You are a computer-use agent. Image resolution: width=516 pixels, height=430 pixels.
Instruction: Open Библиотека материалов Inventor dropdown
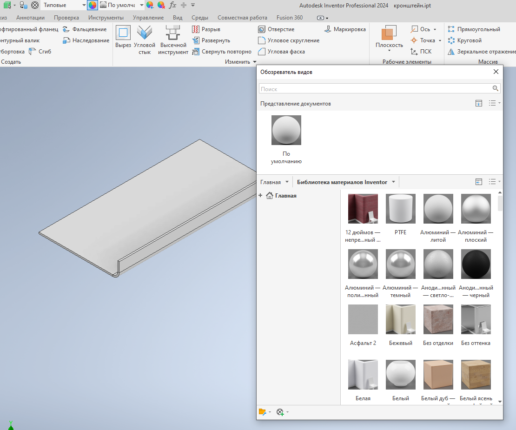coord(393,182)
